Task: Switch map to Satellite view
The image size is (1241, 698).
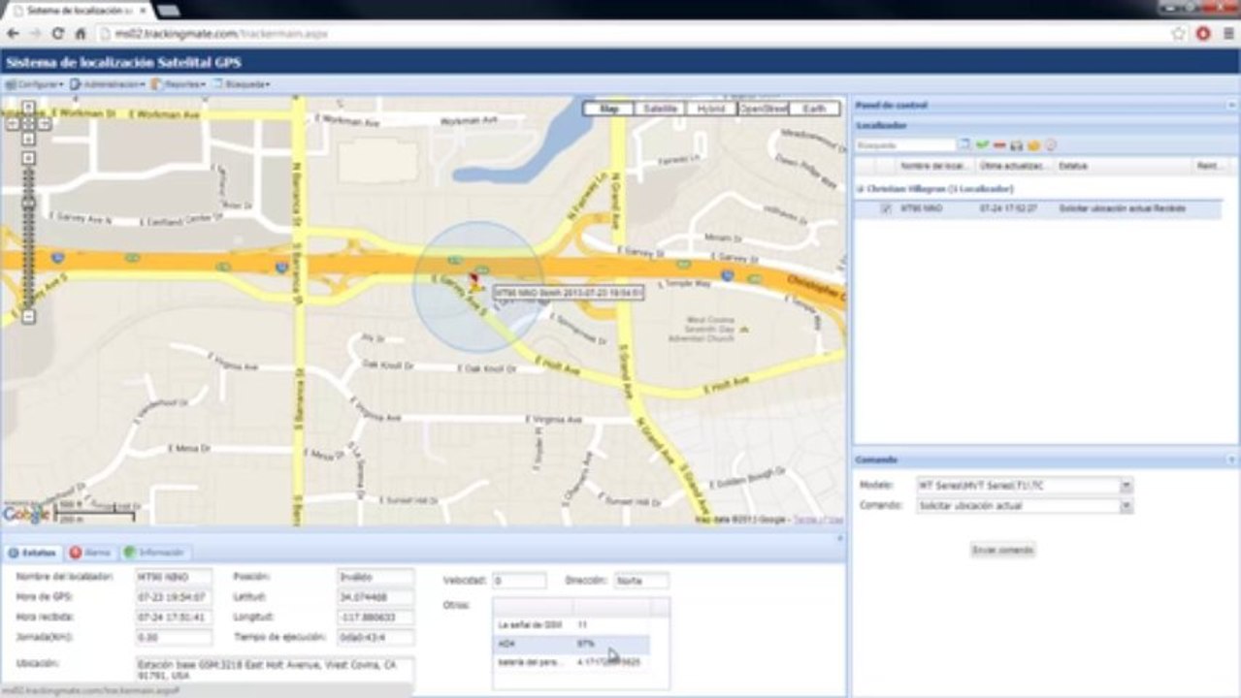Action: [x=660, y=109]
